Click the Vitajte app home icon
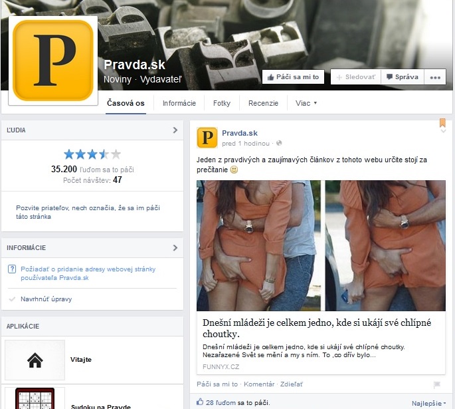This screenshot has width=455, height=409. pos(35,360)
